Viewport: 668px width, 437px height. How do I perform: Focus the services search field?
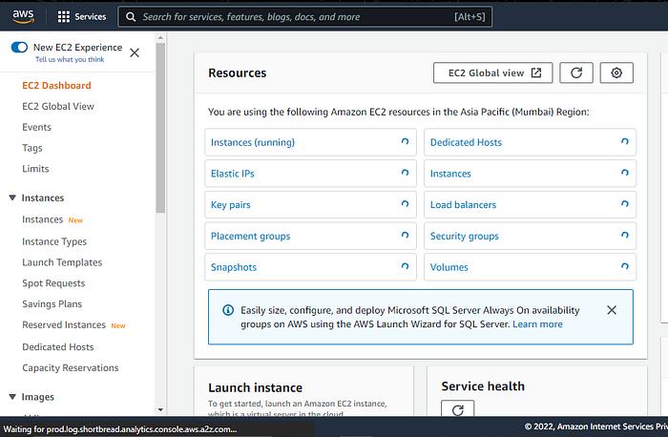click(305, 16)
